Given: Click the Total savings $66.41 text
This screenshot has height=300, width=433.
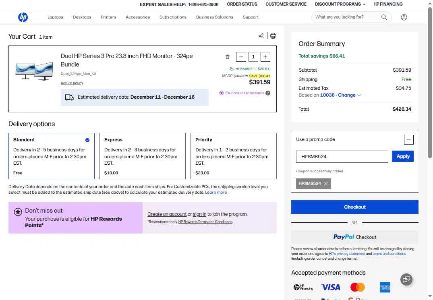Looking at the screenshot, I should [321, 56].
